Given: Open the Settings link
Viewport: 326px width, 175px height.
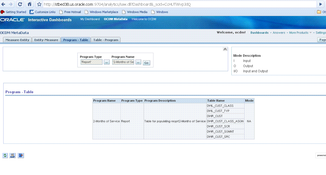Looking at the screenshot, I should 321,33.
